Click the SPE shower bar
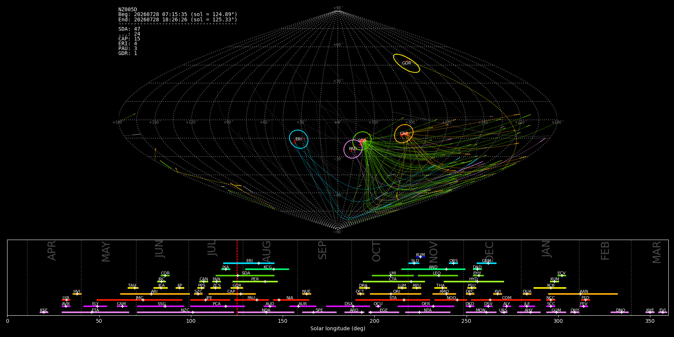 point(319,312)
